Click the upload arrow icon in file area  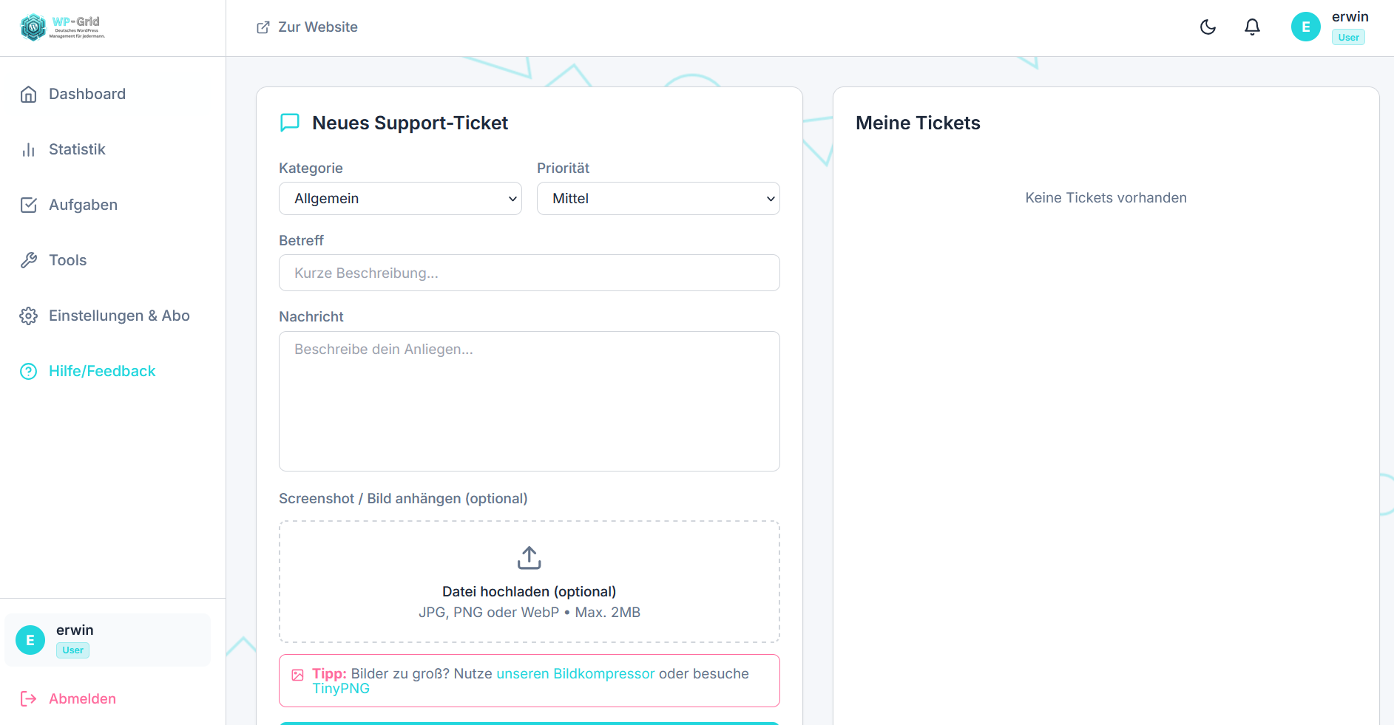point(529,558)
